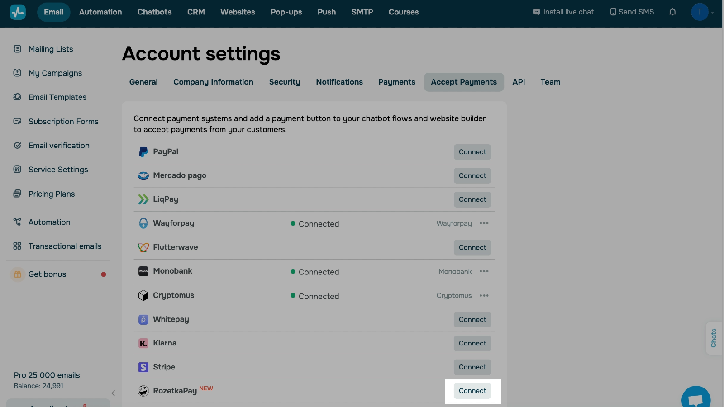Select the Accept Payments tab

click(x=464, y=82)
